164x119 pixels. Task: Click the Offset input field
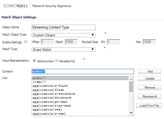click(47, 42)
